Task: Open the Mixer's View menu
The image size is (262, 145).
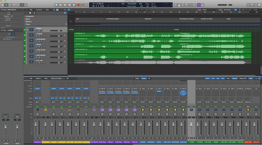Action: tap(47, 78)
